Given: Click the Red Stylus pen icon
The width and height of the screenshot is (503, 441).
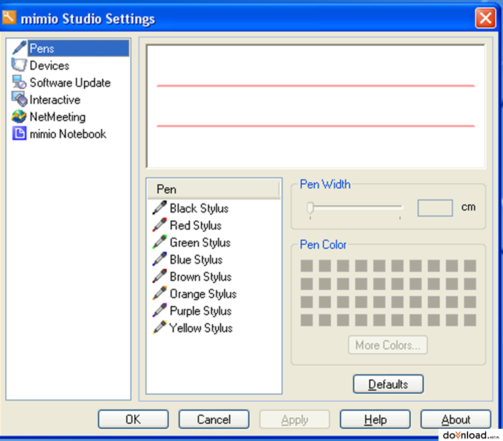Looking at the screenshot, I should pyautogui.click(x=159, y=225).
